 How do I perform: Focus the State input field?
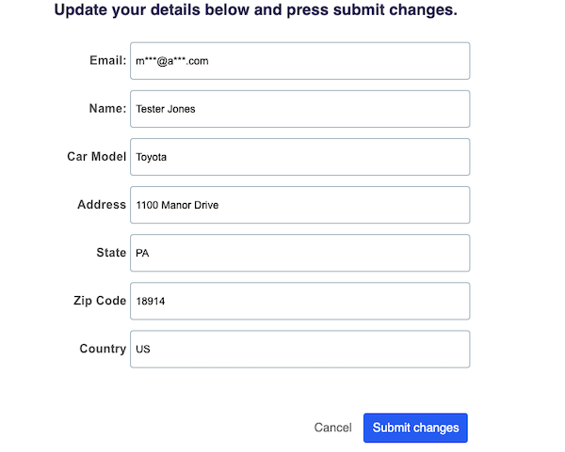pos(299,253)
